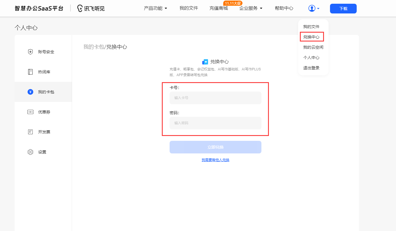The width and height of the screenshot is (396, 231).
Task: Click the receipt icon beside 开发票
Action: [x=30, y=132]
